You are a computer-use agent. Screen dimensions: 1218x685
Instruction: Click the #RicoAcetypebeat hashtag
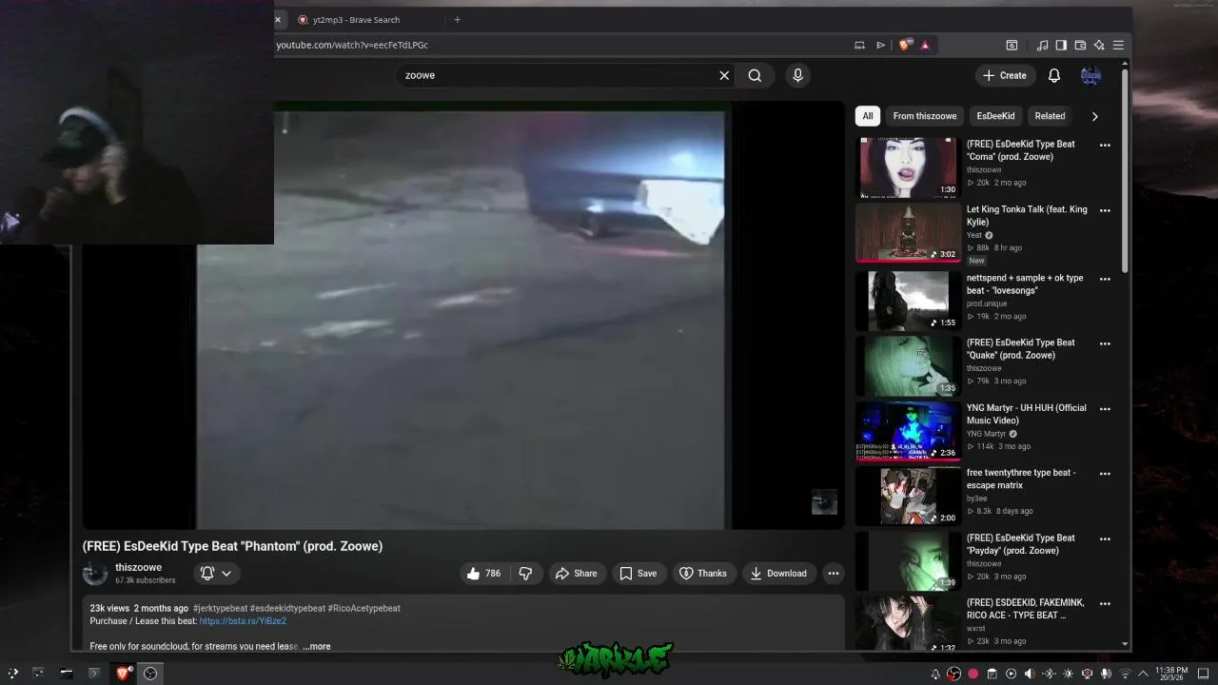coord(364,608)
